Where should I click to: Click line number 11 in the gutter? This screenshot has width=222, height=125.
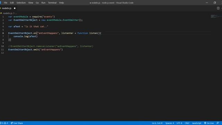[2, 50]
